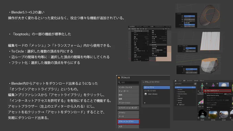
Task: Switch to the レイアウト workspace tab
Action: pos(132,27)
